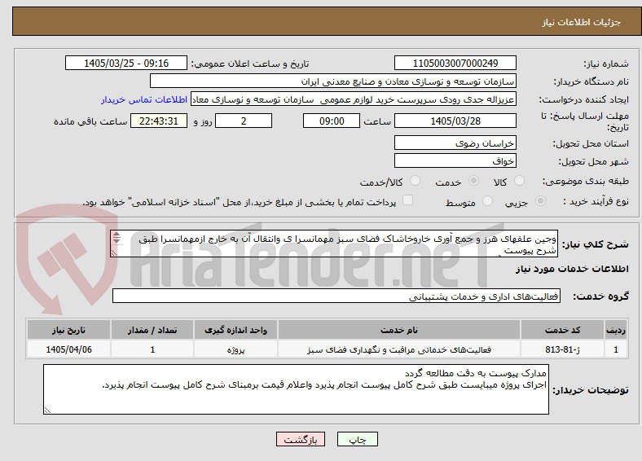Click the نام خدمت column header
This screenshot has height=461, width=642.
point(398,330)
